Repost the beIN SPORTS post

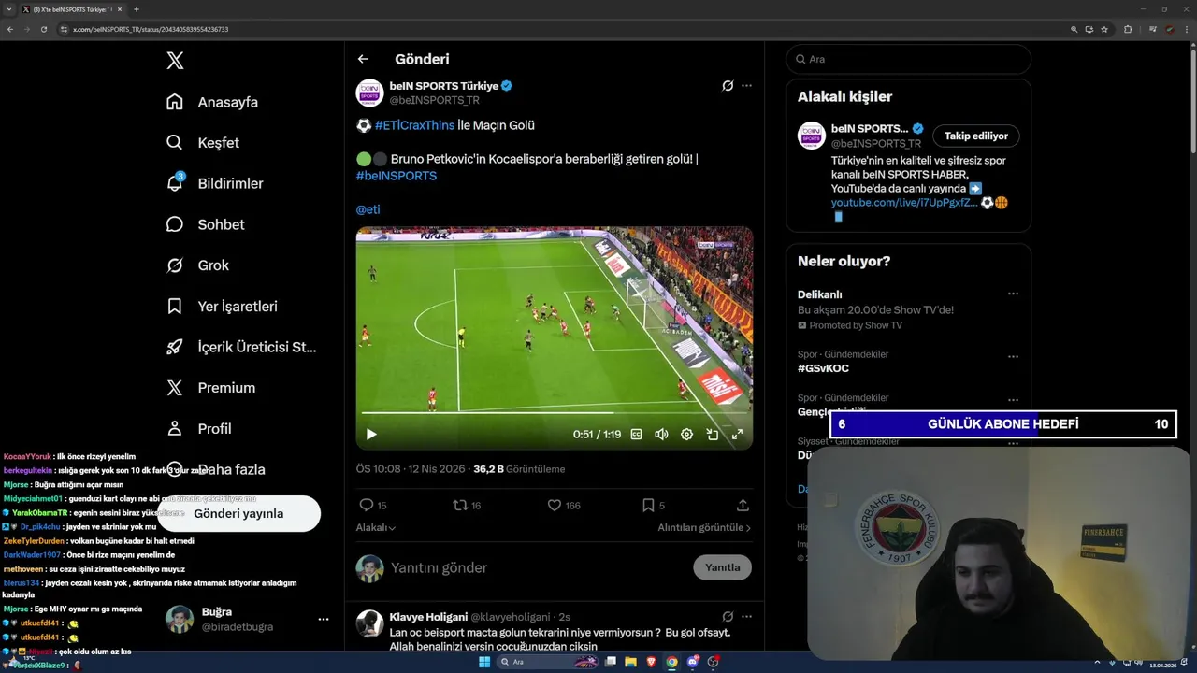coord(460,506)
